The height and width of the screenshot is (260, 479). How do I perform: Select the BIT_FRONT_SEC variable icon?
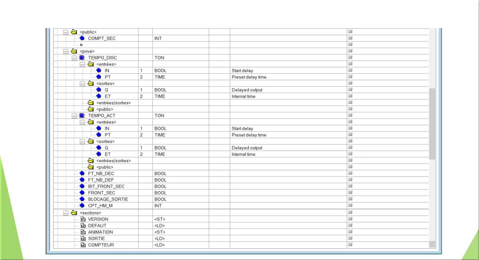tap(82, 186)
